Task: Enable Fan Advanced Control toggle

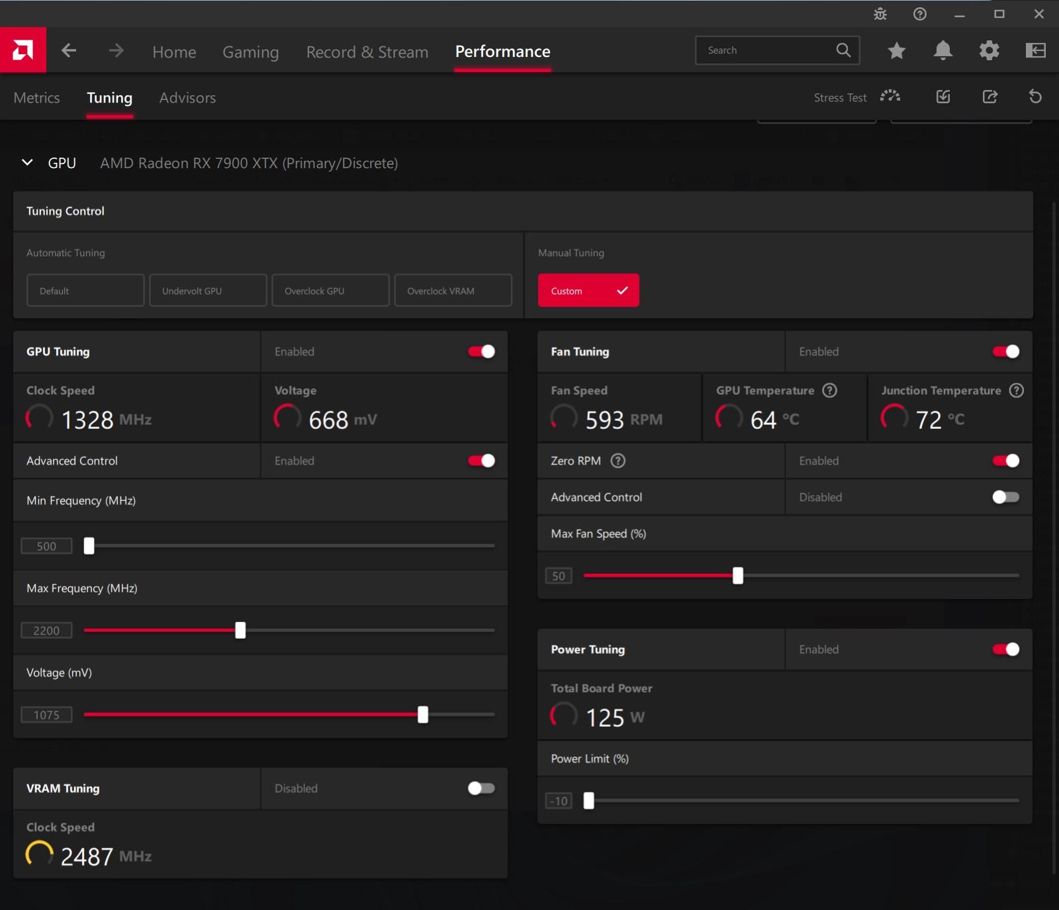Action: click(1006, 497)
